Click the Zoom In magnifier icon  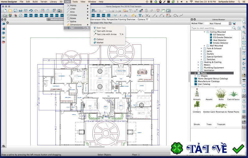coord(245,28)
